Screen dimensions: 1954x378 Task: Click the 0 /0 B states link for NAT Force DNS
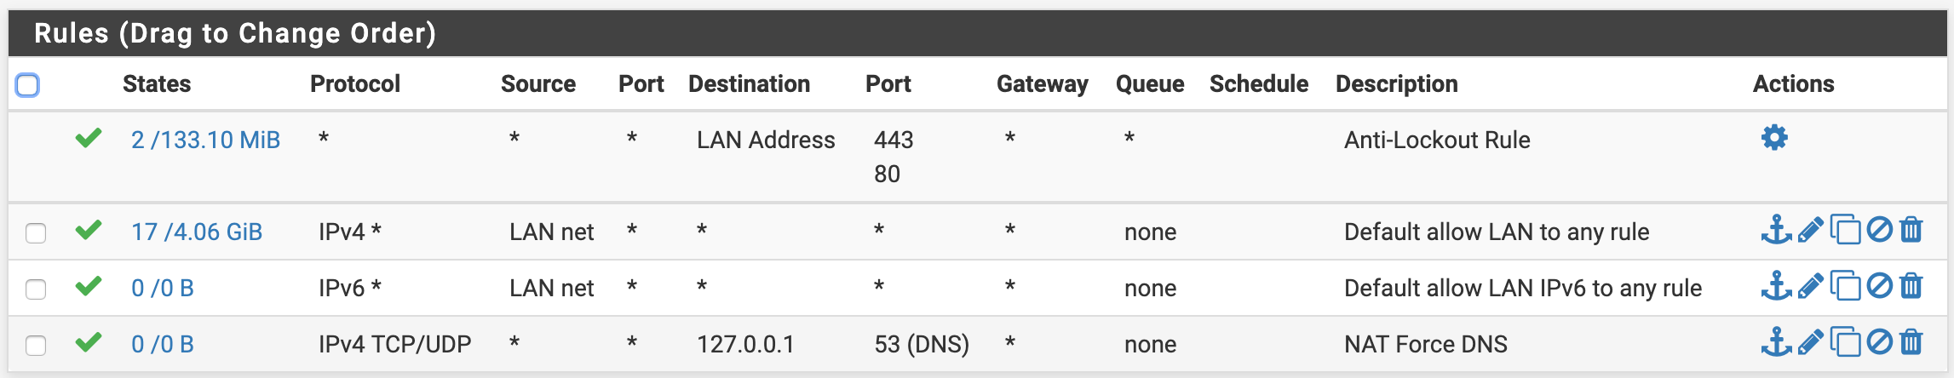point(163,344)
